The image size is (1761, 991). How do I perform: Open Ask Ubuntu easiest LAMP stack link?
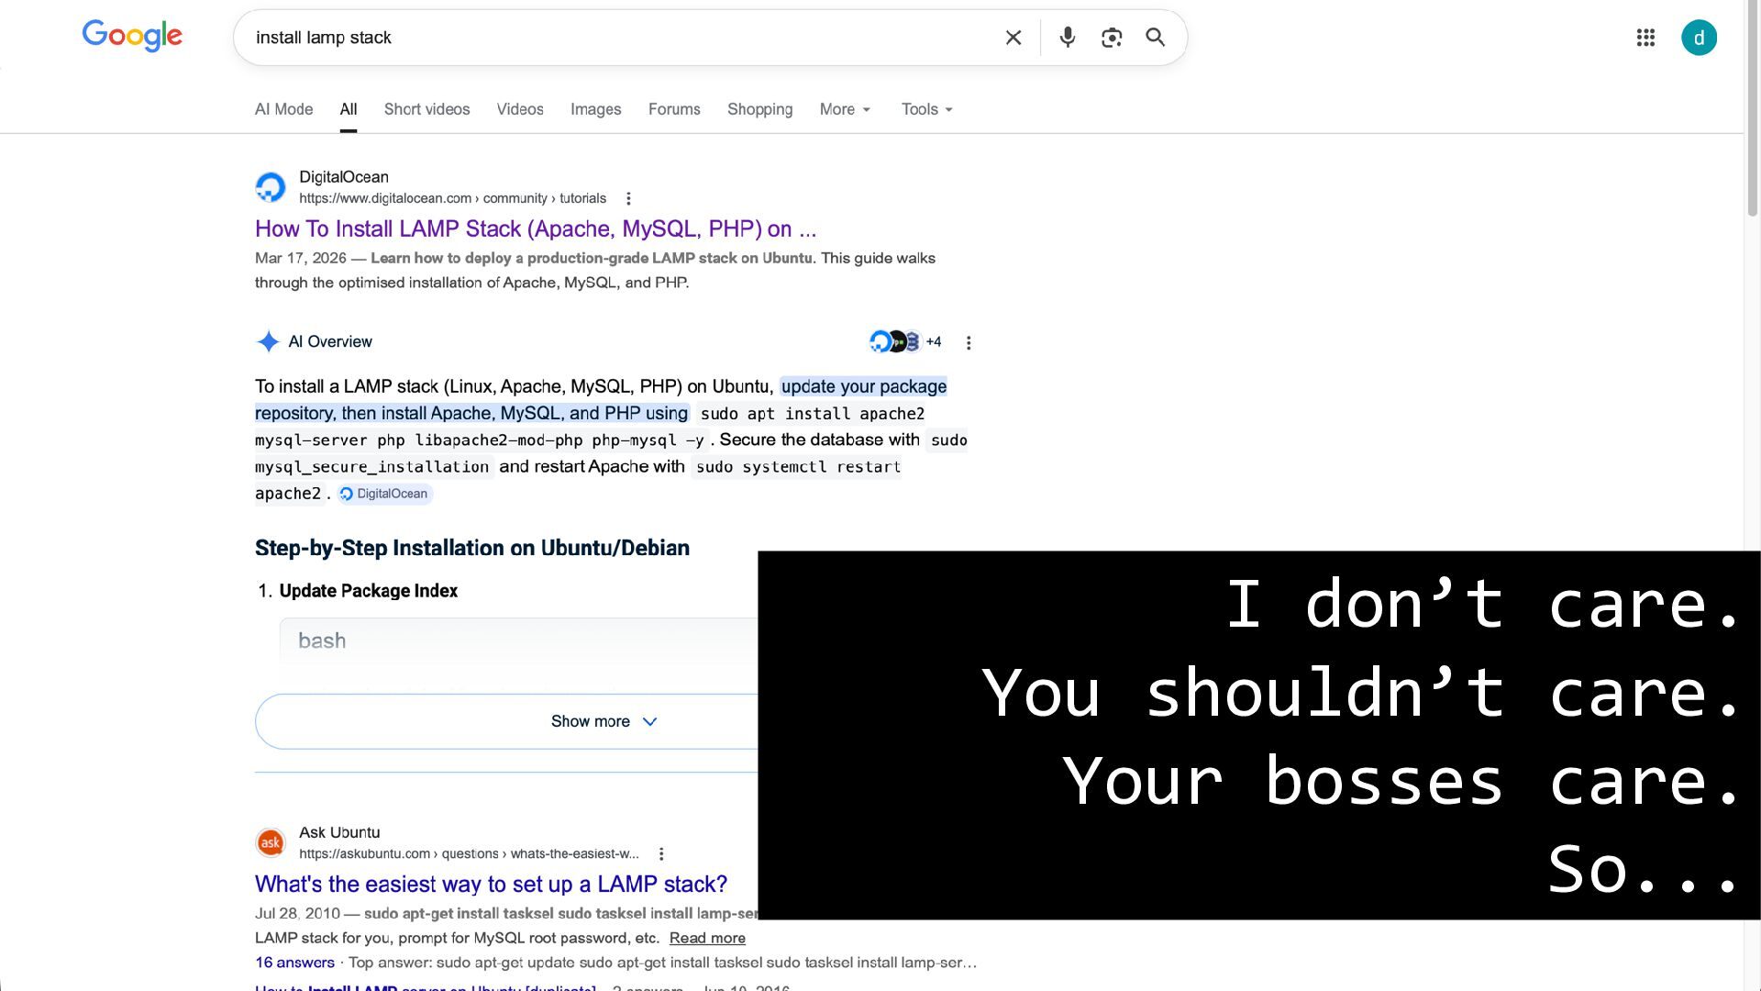[x=491, y=884]
